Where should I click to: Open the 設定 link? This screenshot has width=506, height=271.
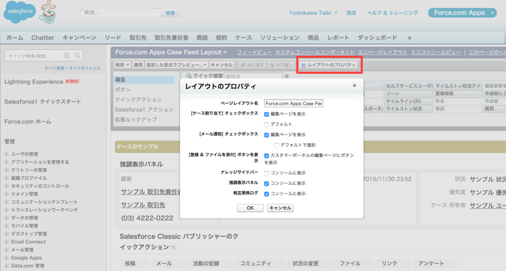[351, 13]
